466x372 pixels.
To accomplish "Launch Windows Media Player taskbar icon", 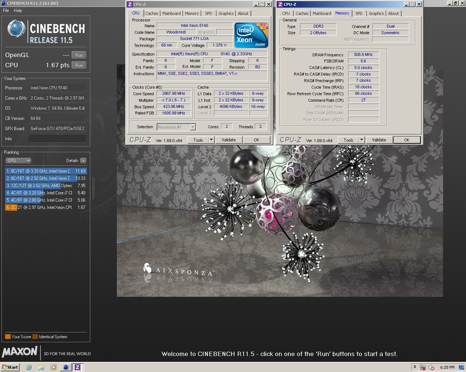I will (x=53, y=367).
